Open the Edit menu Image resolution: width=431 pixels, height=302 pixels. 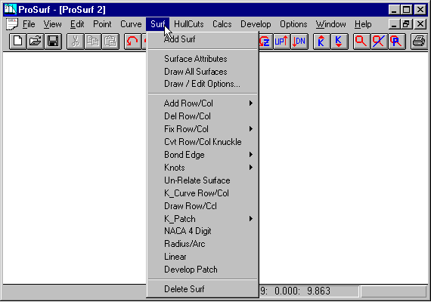[x=77, y=24]
